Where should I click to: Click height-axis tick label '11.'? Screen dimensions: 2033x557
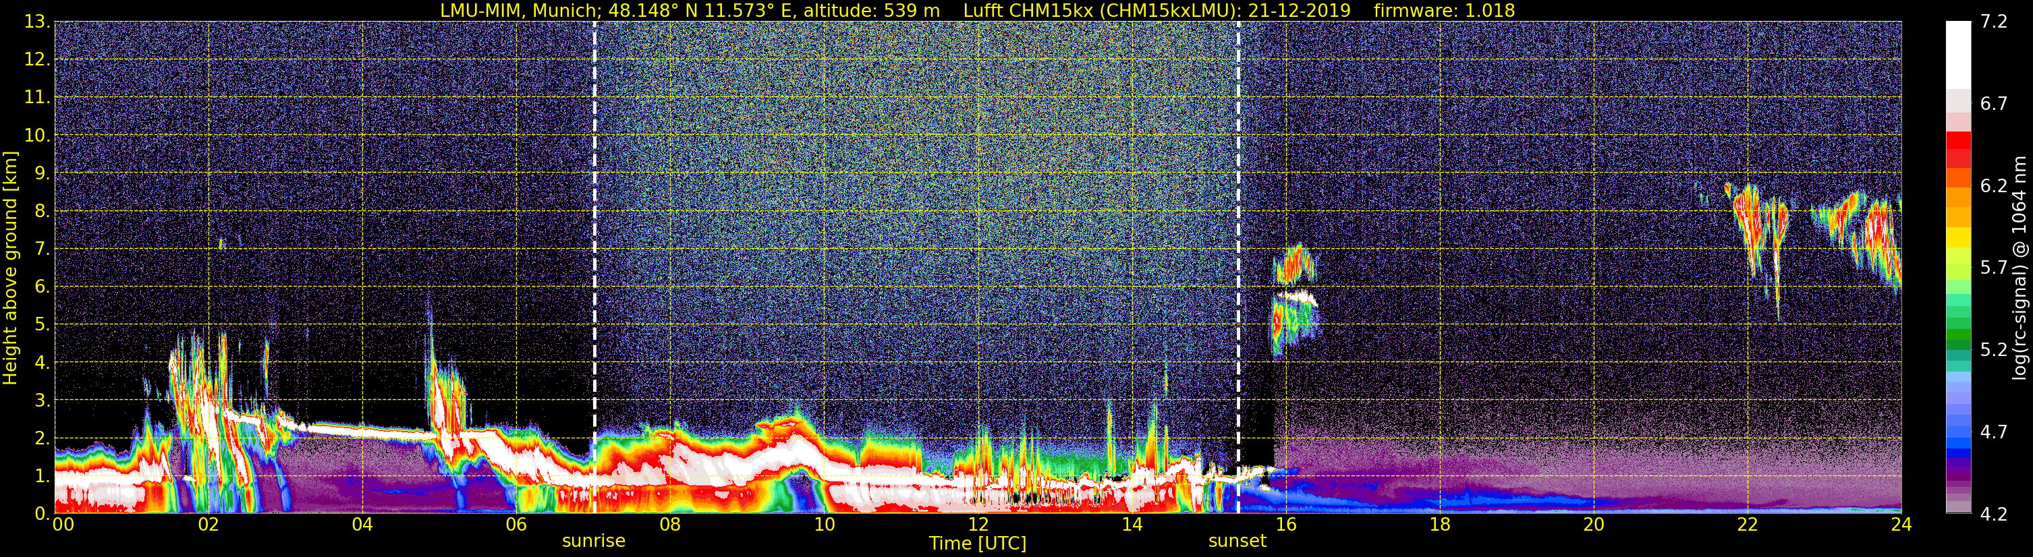37,98
